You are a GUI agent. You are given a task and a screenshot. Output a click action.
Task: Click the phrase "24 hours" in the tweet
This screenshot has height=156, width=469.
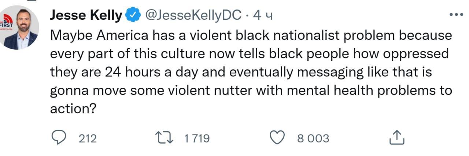pyautogui.click(x=133, y=72)
